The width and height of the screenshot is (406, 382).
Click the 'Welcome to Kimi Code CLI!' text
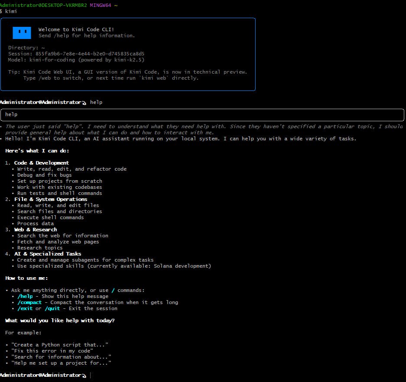[76, 29]
